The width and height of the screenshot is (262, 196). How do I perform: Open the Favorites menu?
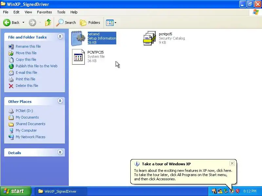(x=45, y=12)
